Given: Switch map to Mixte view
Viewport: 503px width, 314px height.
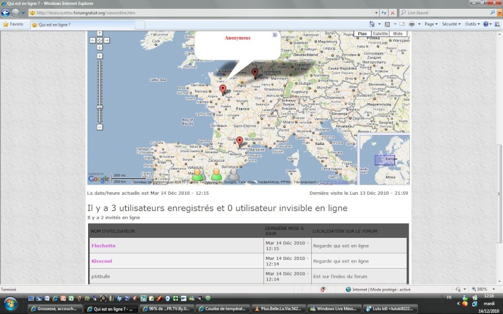Looking at the screenshot, I should [398, 34].
